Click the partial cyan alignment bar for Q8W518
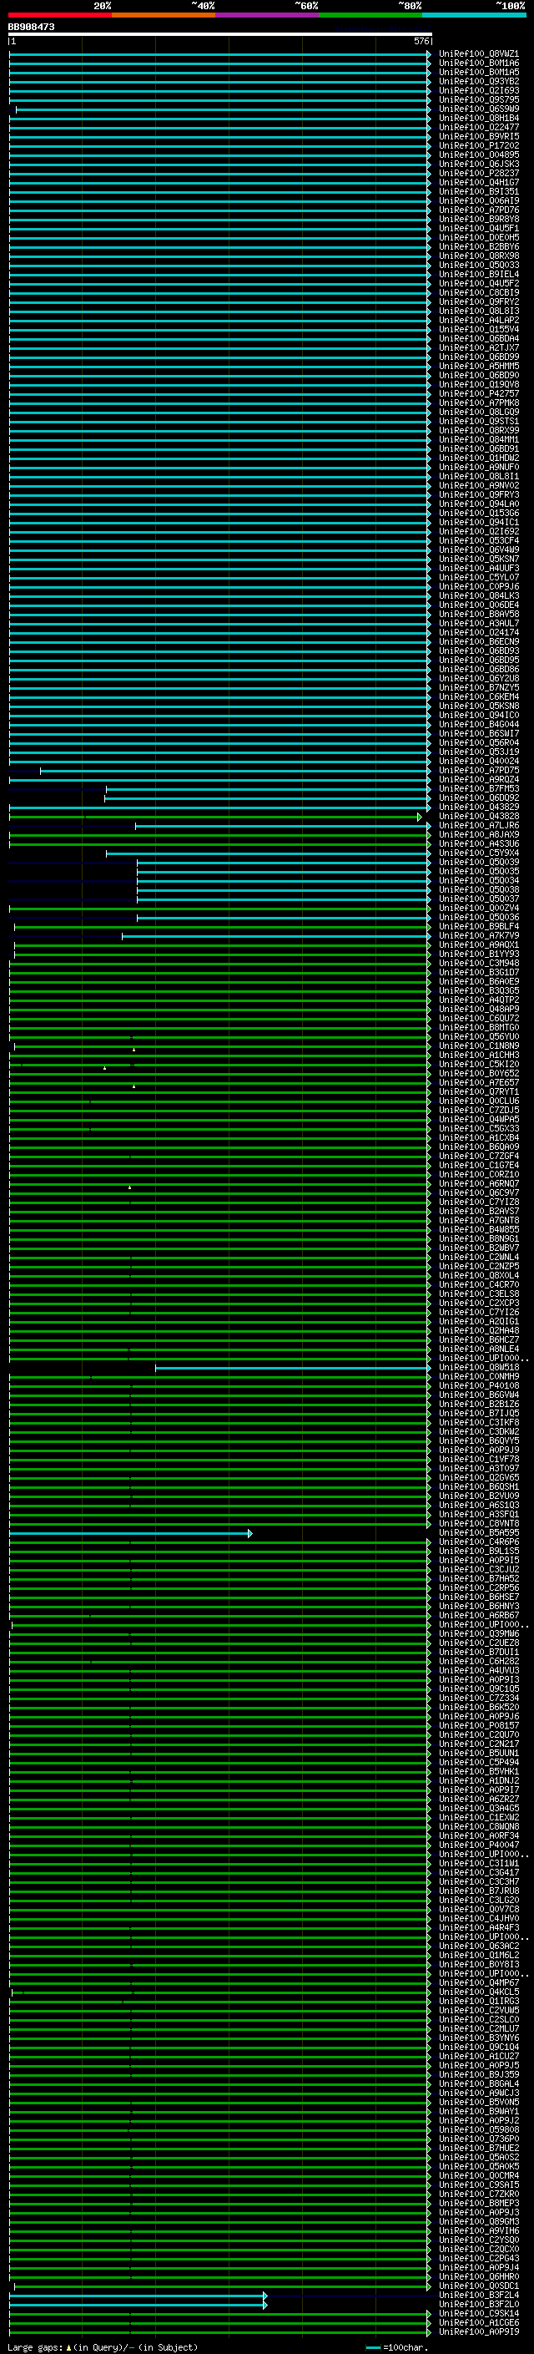534x2354 pixels. coord(292,1368)
